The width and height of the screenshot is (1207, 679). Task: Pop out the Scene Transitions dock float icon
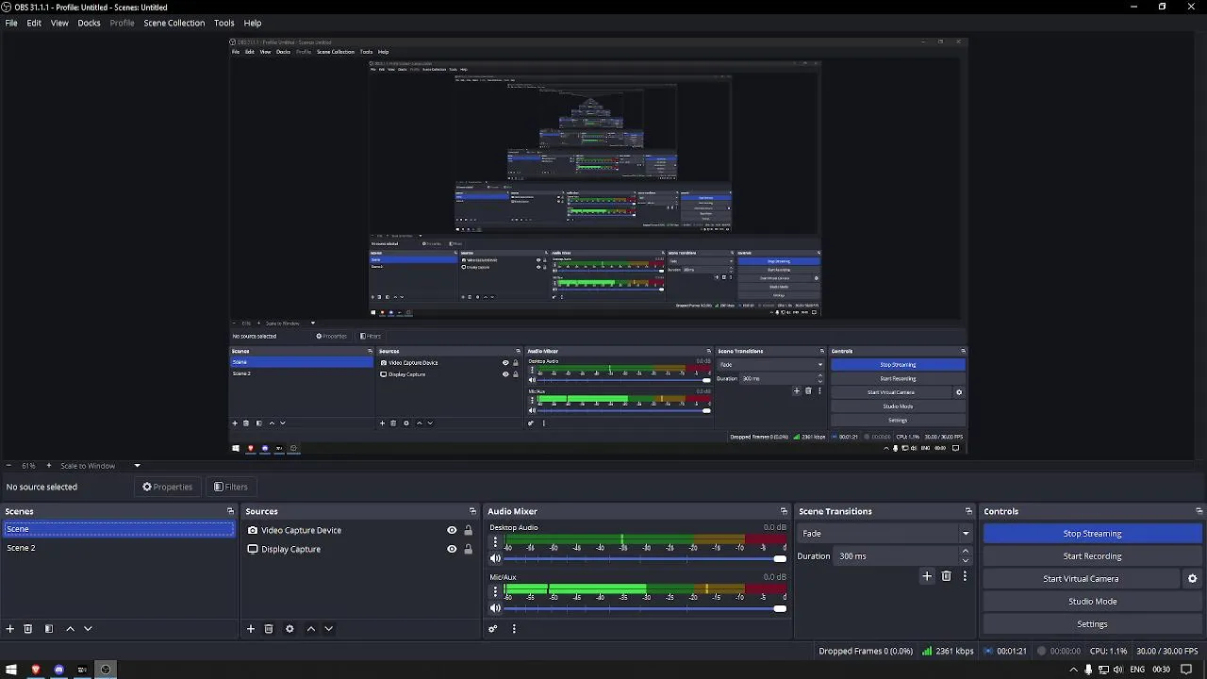point(968,511)
